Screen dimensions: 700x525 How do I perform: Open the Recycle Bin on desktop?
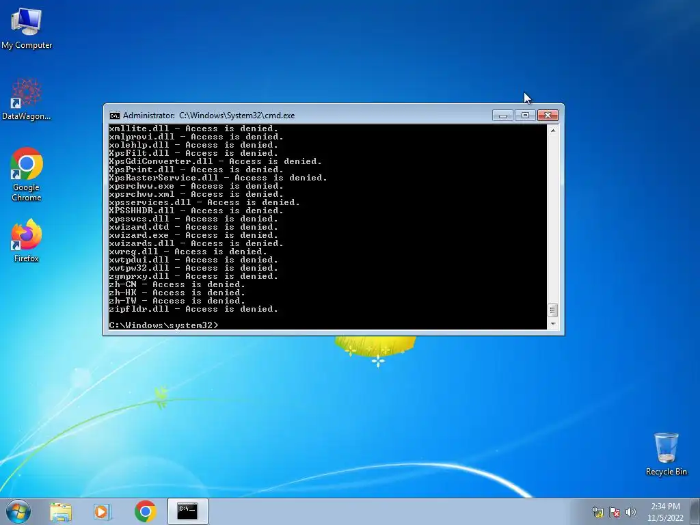[x=666, y=454]
